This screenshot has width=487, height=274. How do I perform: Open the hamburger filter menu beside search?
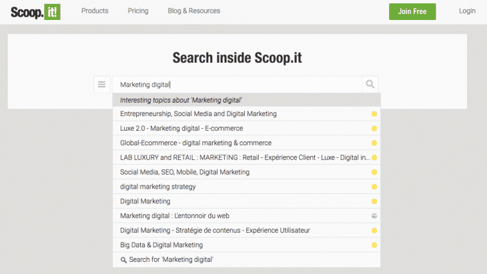pos(101,84)
